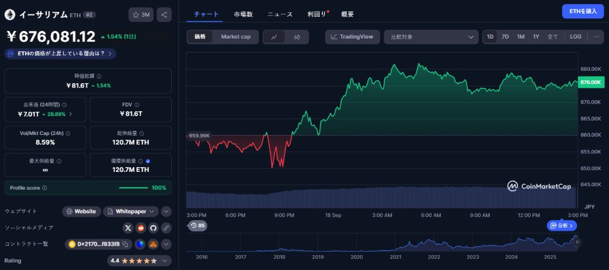Click the ¥7.01T volume value

[29, 114]
